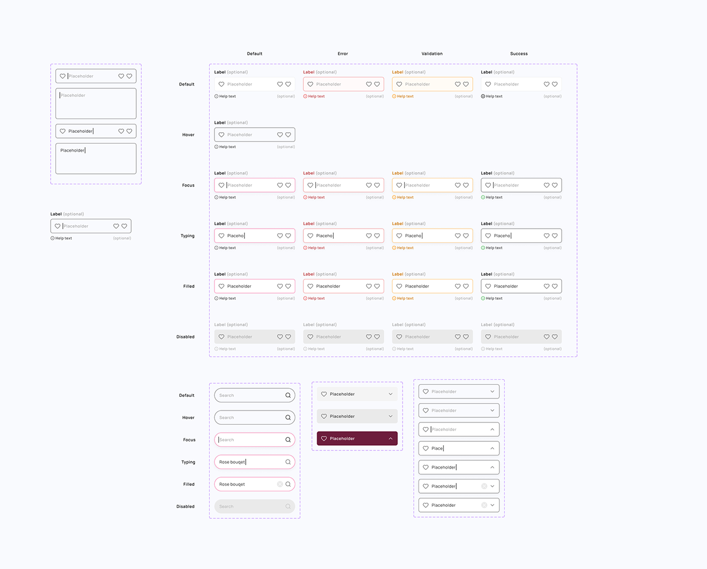Viewport: 707px width, 569px height.
Task: Click the clear icon in the Rose bouqet field
Action: coord(279,484)
